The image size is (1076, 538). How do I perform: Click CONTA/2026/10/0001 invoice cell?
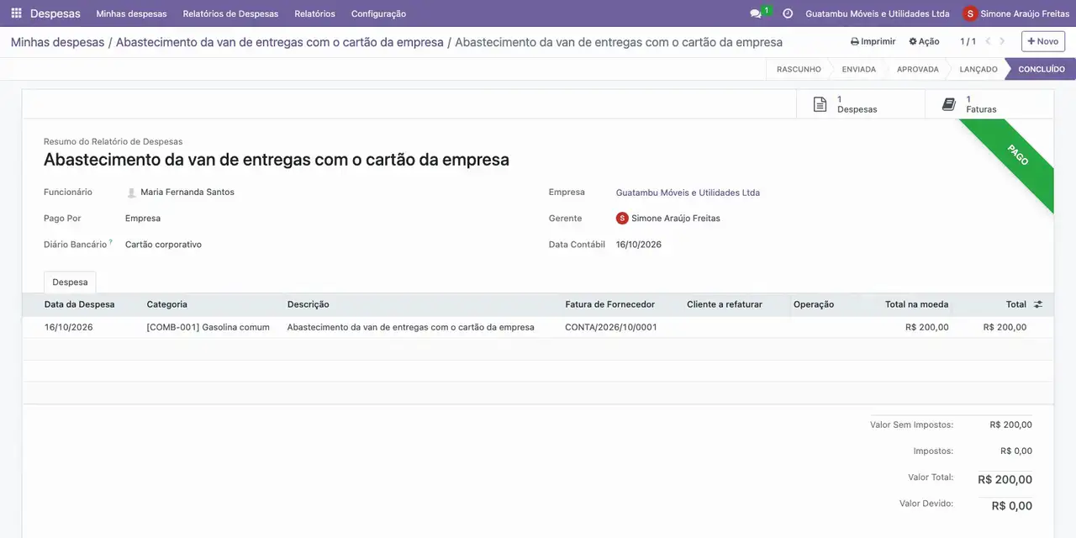[611, 327]
